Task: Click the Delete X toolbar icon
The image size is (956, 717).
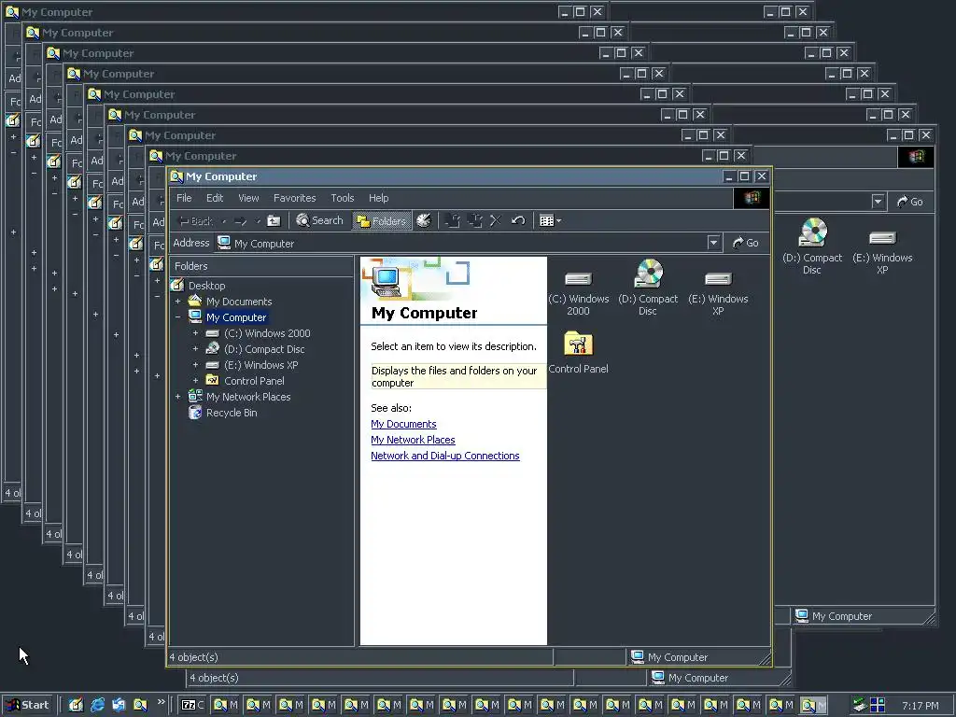Action: coord(496,220)
